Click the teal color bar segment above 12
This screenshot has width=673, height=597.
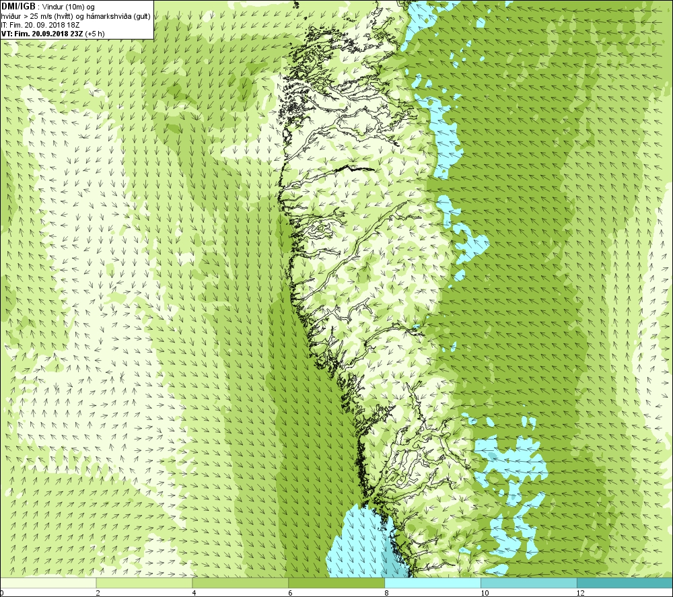tap(625, 583)
